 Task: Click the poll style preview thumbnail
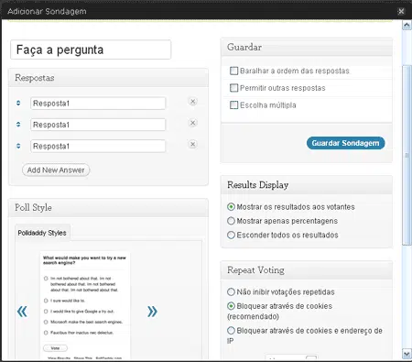coord(85,305)
